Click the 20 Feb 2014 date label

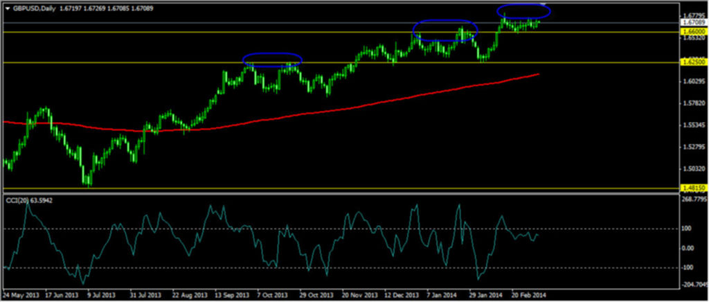tap(530, 294)
